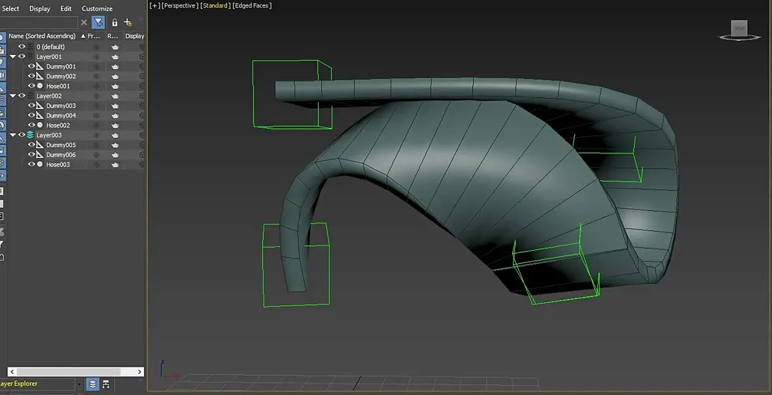
Task: Open the Layer Explorer dropdown arrow
Action: tap(80, 385)
